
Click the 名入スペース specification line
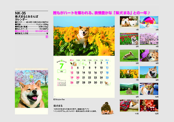click(32, 29)
